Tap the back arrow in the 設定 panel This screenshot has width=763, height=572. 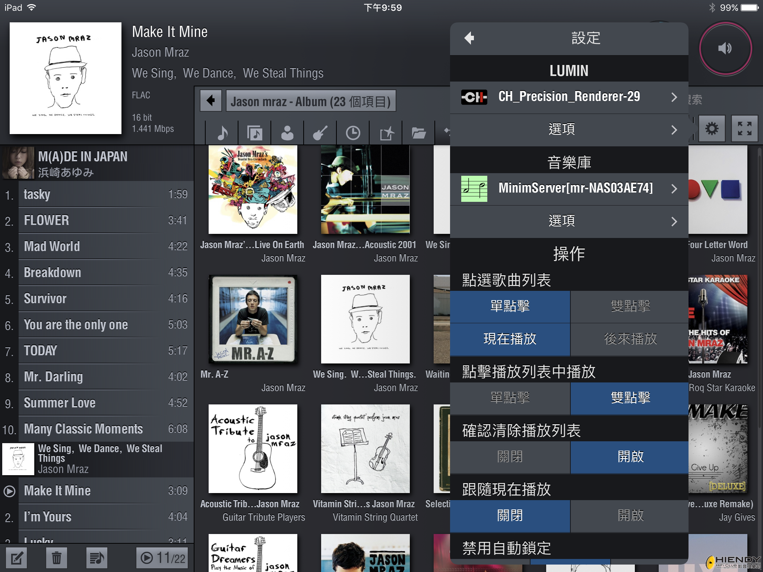click(x=469, y=38)
